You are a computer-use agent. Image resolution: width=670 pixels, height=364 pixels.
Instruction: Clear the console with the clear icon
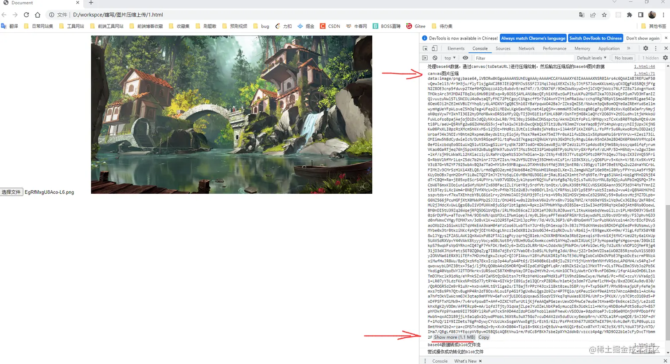tap(435, 58)
